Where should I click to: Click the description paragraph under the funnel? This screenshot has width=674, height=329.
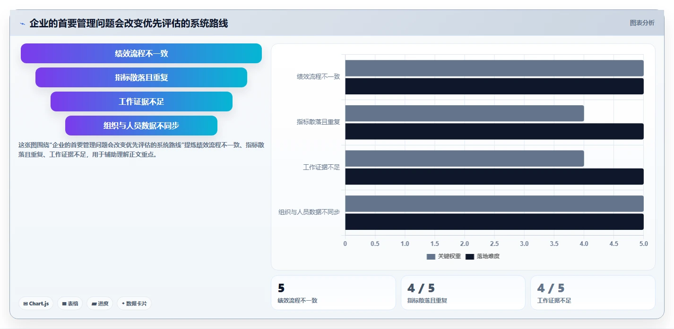[141, 150]
